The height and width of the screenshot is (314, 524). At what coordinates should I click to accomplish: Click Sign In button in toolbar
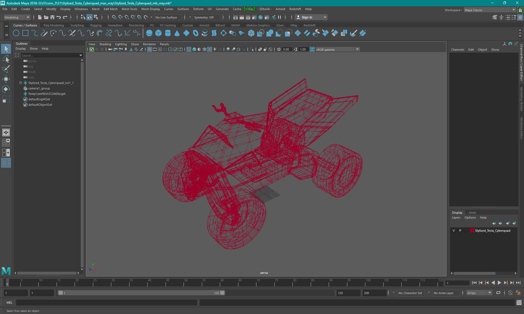308,17
